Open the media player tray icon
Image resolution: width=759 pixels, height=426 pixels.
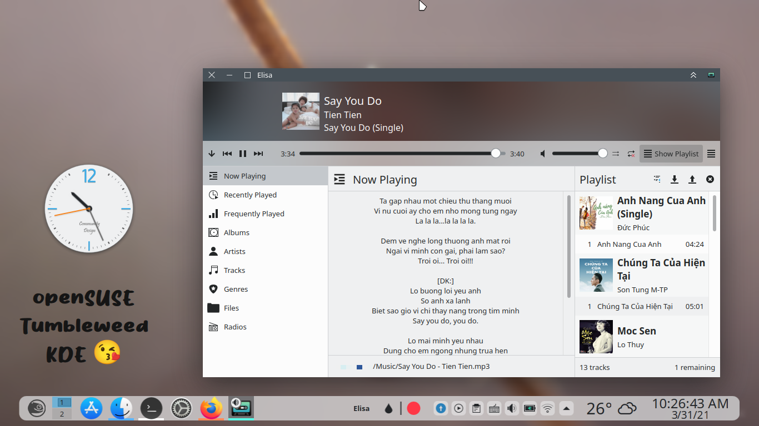pos(458,409)
